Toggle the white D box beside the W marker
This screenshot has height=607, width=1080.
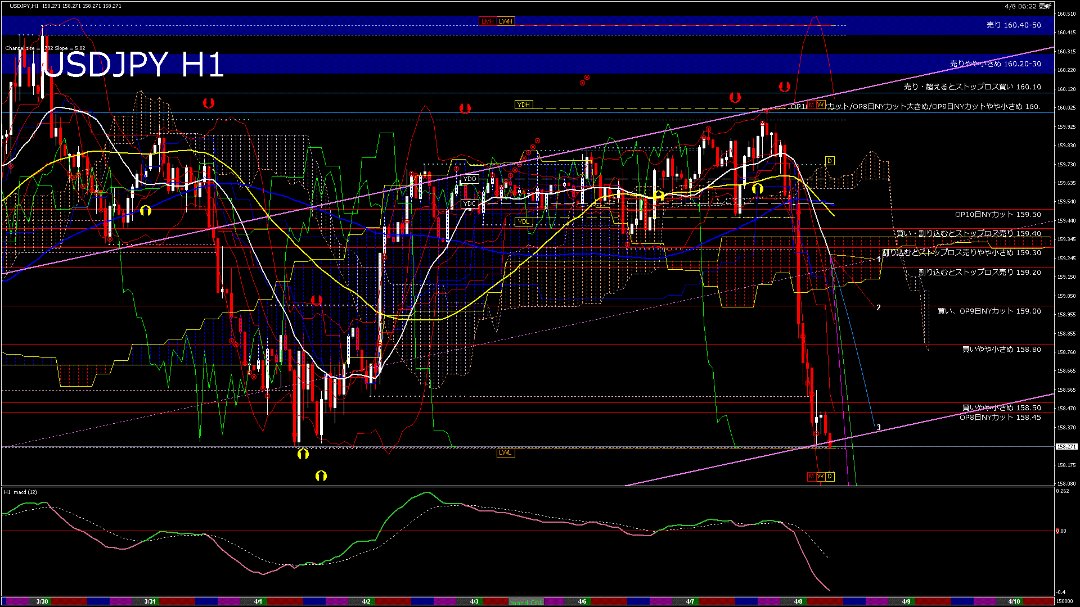point(830,477)
